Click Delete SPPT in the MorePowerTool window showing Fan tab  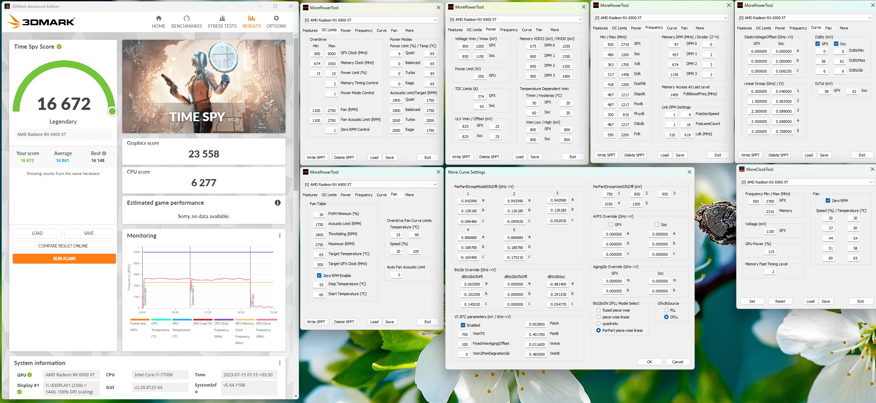tap(344, 322)
